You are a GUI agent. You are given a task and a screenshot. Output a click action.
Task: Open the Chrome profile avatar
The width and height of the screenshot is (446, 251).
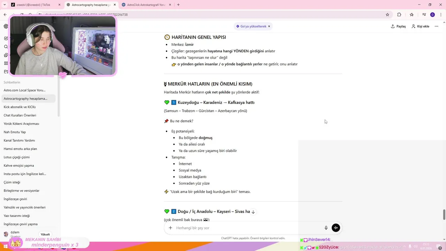pyautogui.click(x=432, y=15)
